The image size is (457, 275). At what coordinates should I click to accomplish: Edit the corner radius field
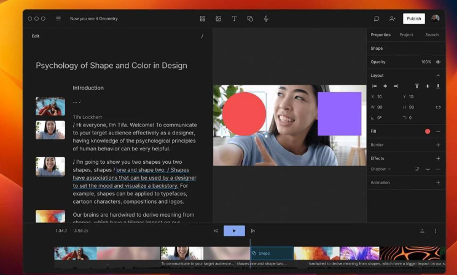pos(410,118)
